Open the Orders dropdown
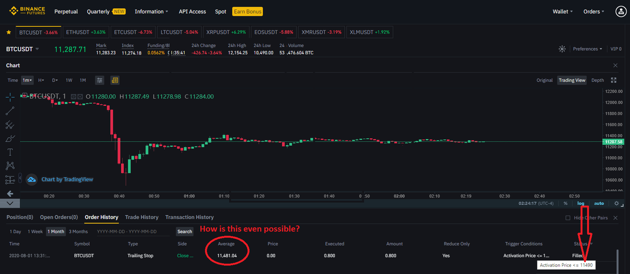 click(594, 12)
